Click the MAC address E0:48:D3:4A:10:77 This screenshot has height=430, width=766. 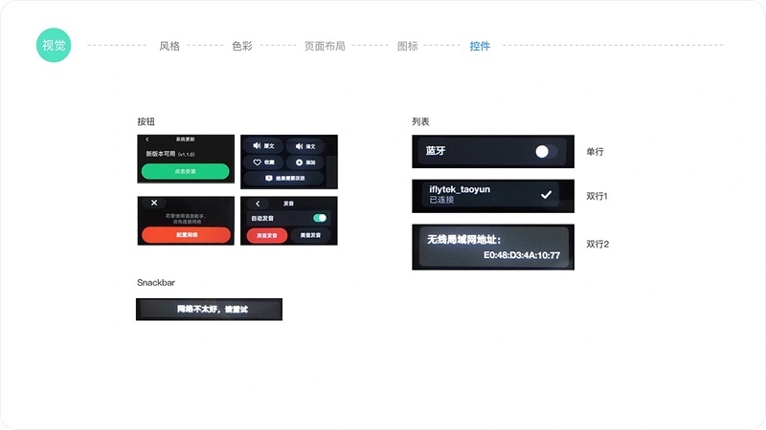coord(522,255)
